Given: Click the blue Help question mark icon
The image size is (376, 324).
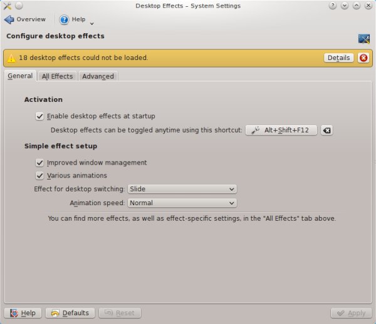Looking at the screenshot, I should (x=64, y=19).
